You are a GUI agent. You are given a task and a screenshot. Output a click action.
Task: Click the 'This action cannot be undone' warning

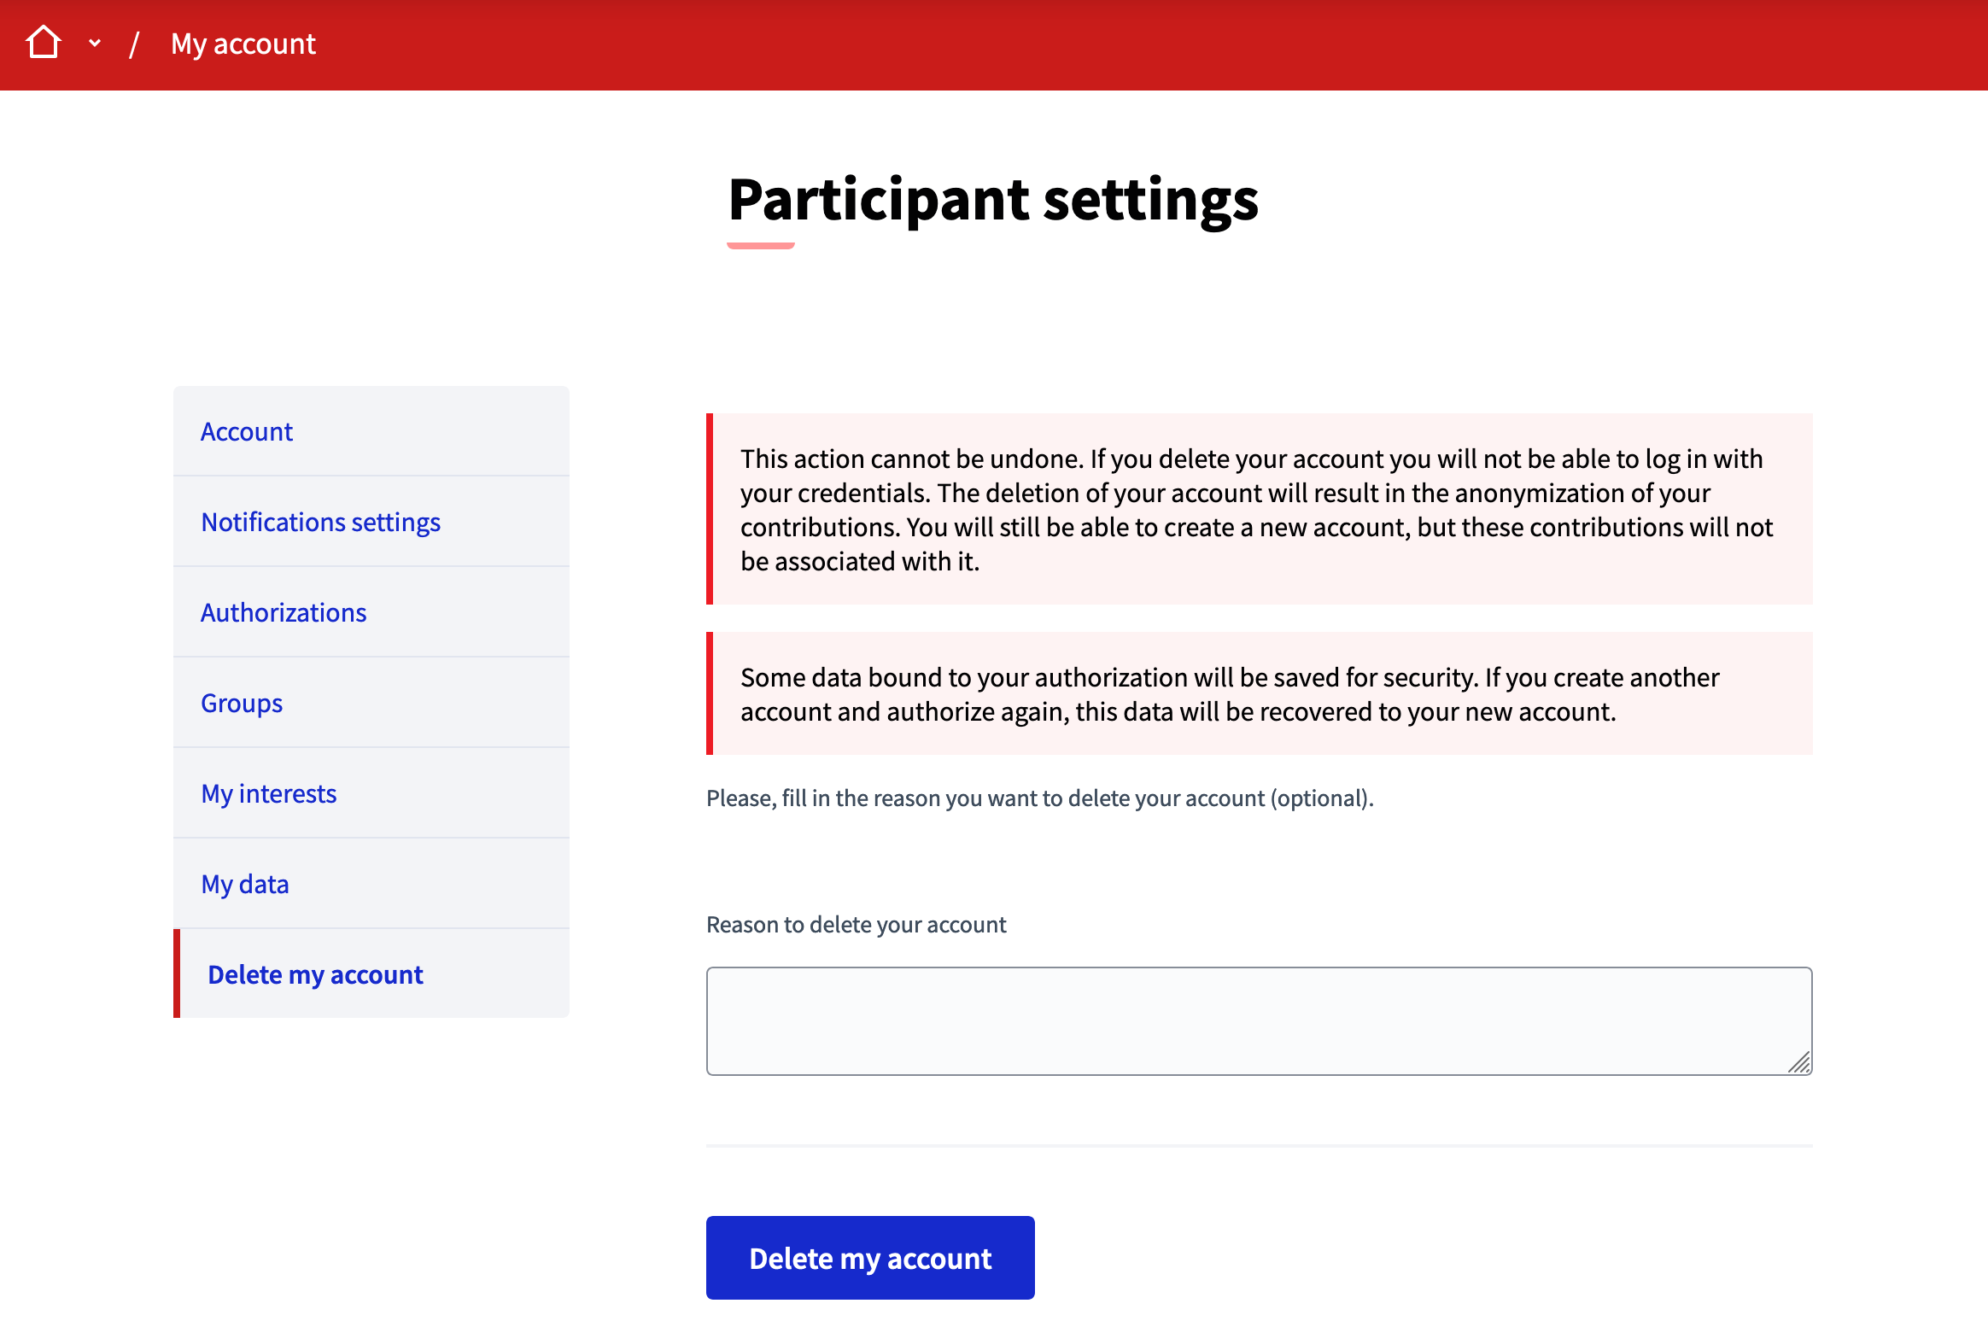tap(1259, 509)
